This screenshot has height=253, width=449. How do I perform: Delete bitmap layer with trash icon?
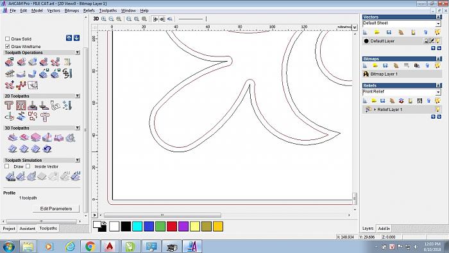click(427, 65)
